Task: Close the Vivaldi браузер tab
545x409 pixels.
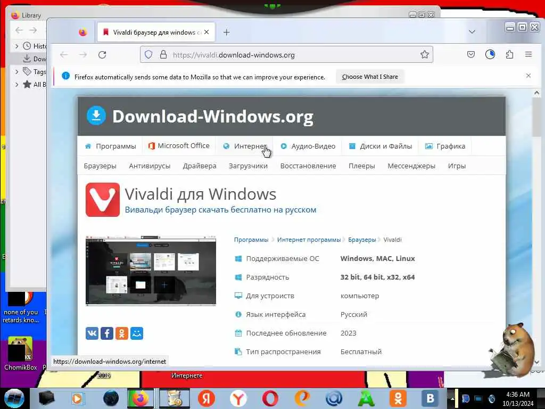Action: tap(207, 32)
